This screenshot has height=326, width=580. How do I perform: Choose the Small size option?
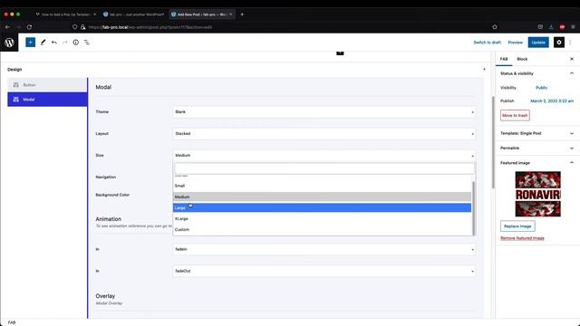[323, 186]
